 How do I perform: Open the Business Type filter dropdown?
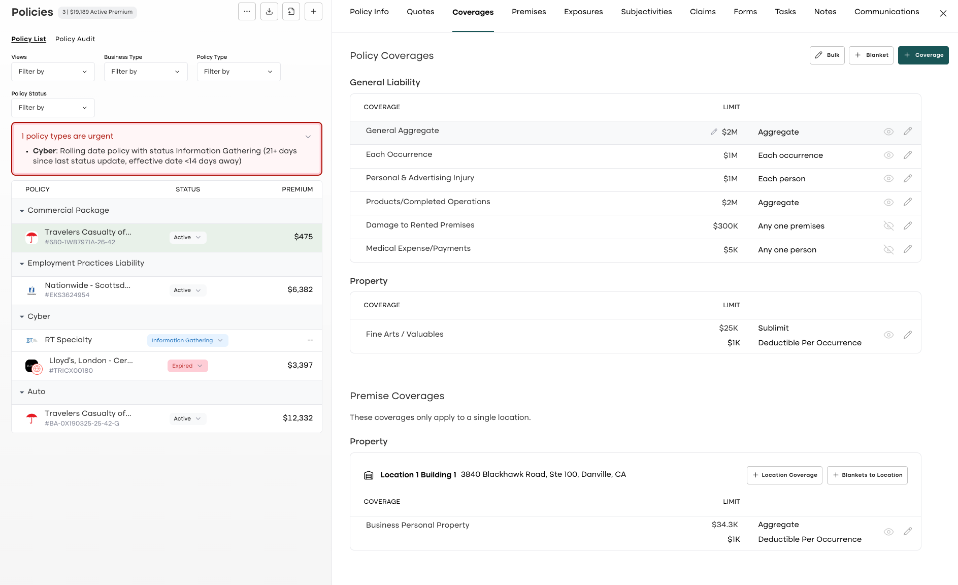146,72
